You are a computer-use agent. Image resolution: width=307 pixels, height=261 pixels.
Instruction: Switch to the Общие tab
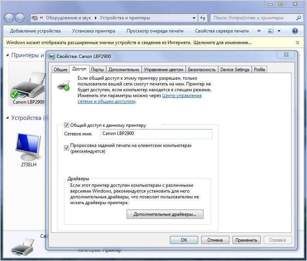[61, 70]
